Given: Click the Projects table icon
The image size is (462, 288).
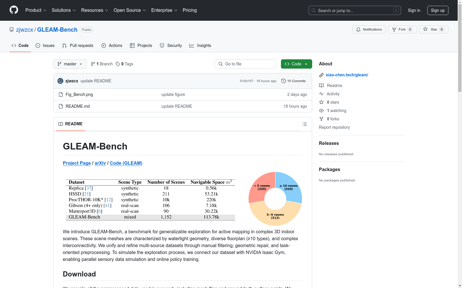Looking at the screenshot, I should pos(132,46).
